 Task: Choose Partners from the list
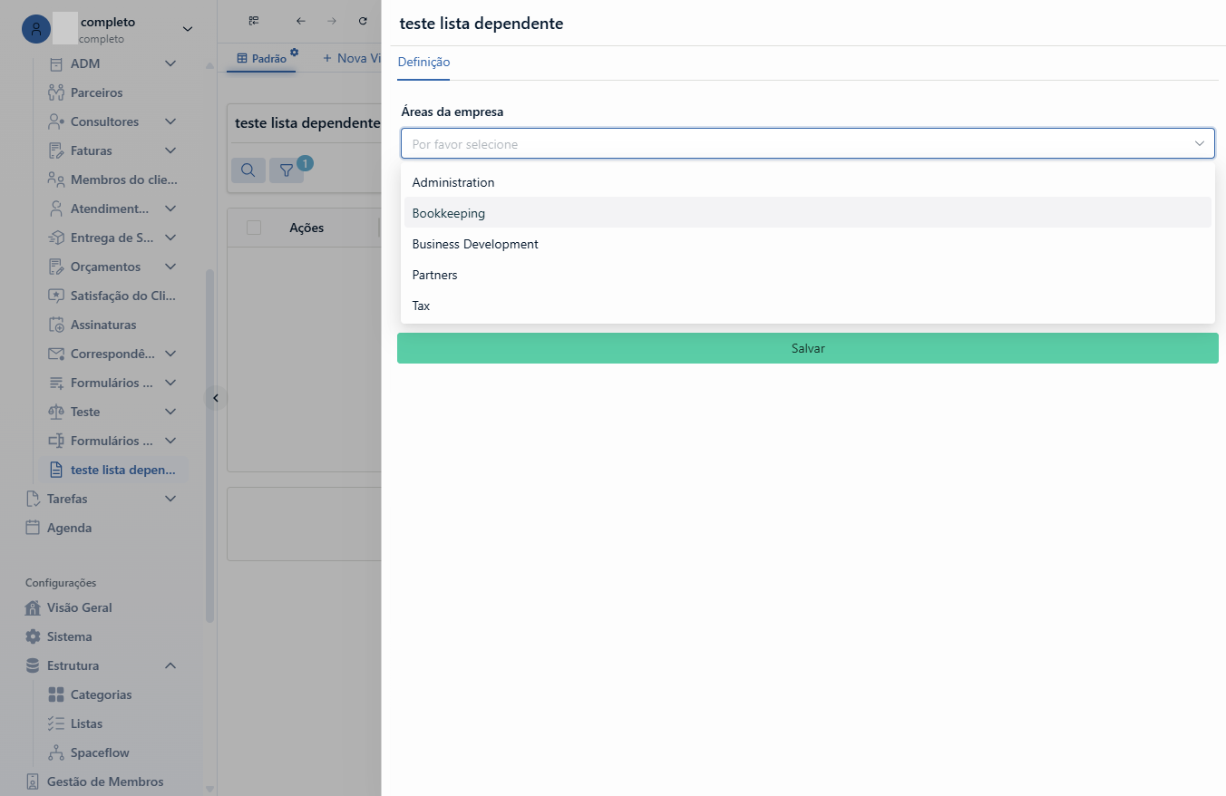coord(808,275)
